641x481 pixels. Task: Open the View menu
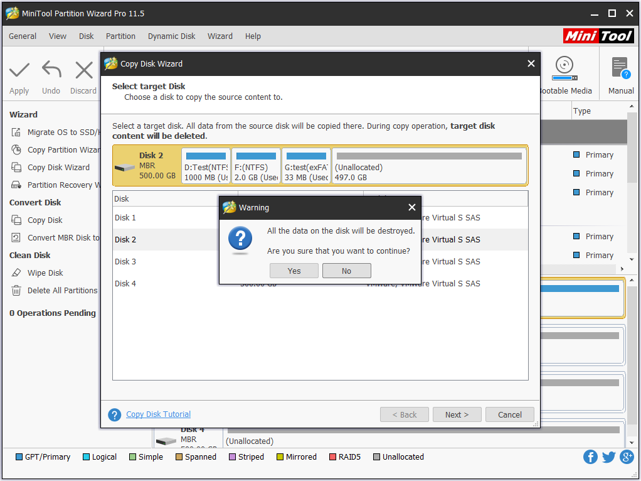pyautogui.click(x=58, y=36)
